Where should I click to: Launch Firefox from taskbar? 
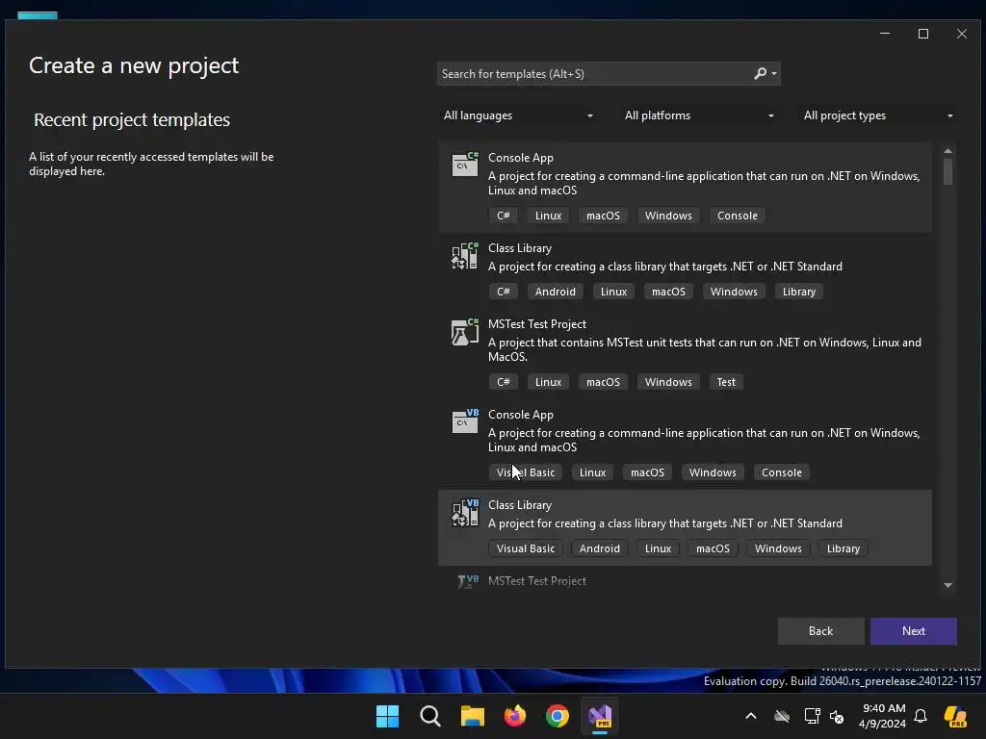click(x=515, y=716)
